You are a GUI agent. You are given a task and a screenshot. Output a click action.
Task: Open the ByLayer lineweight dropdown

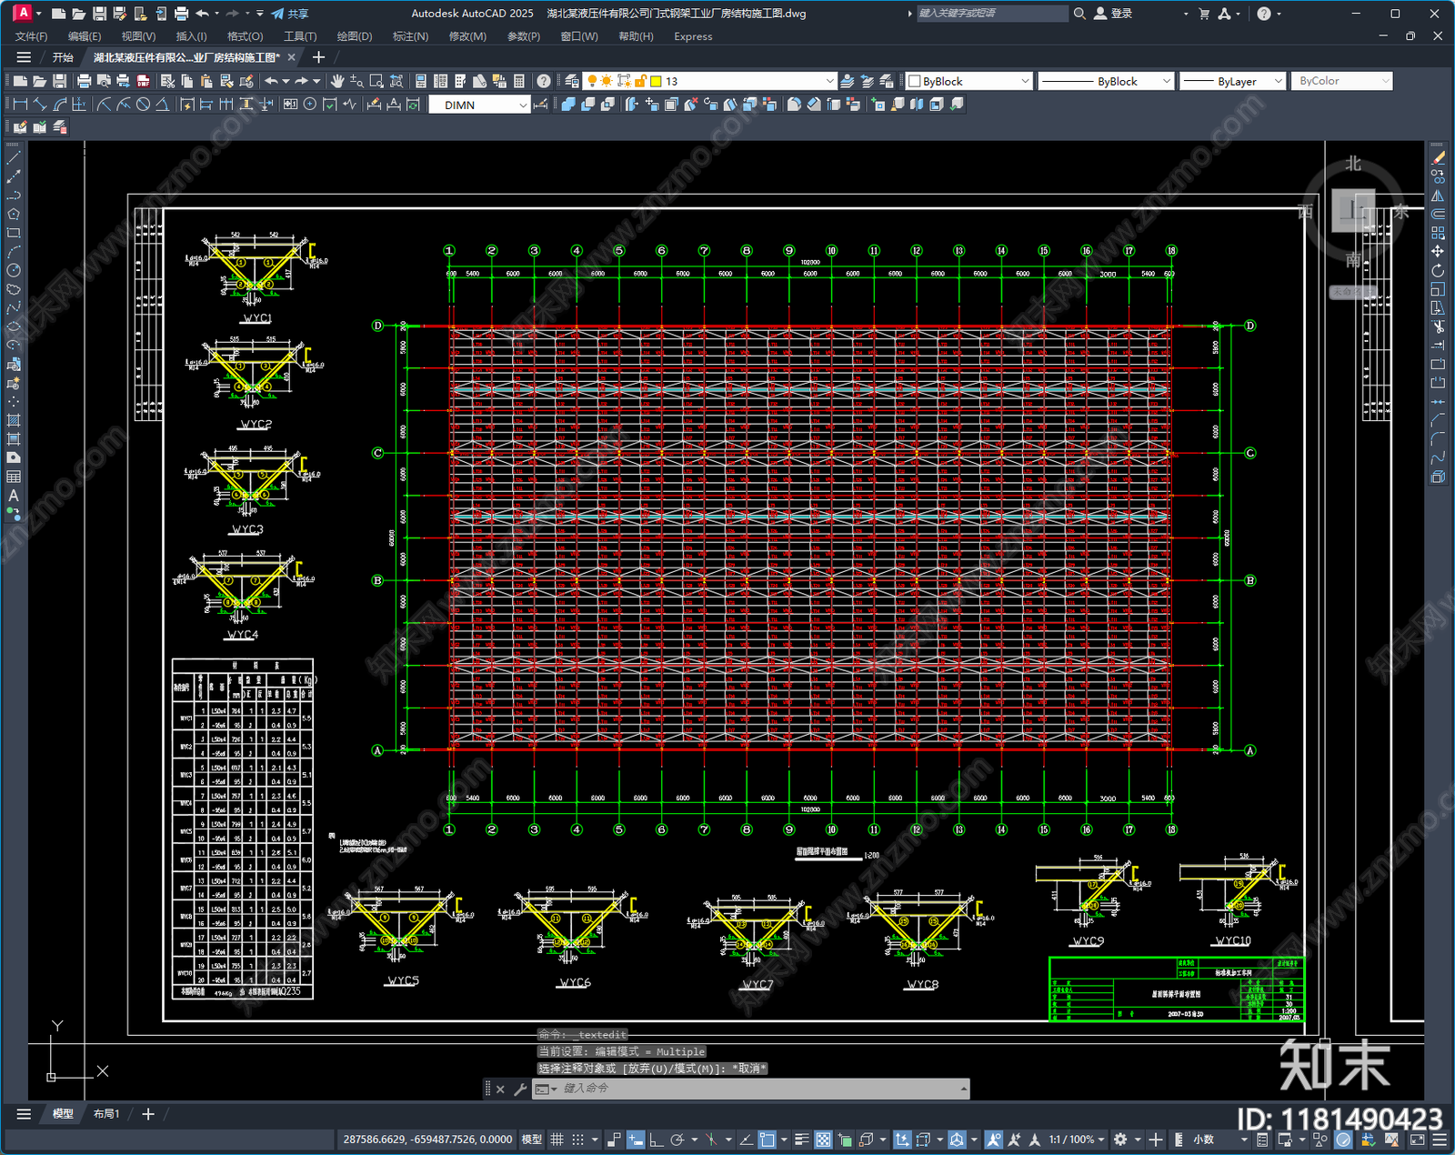coord(1232,81)
